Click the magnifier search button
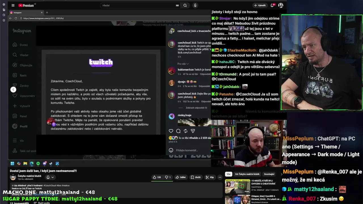The width and height of the screenshot is (363, 204). click(185, 5)
